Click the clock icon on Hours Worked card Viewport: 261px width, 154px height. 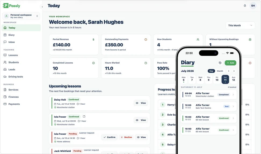[x=146, y=63]
